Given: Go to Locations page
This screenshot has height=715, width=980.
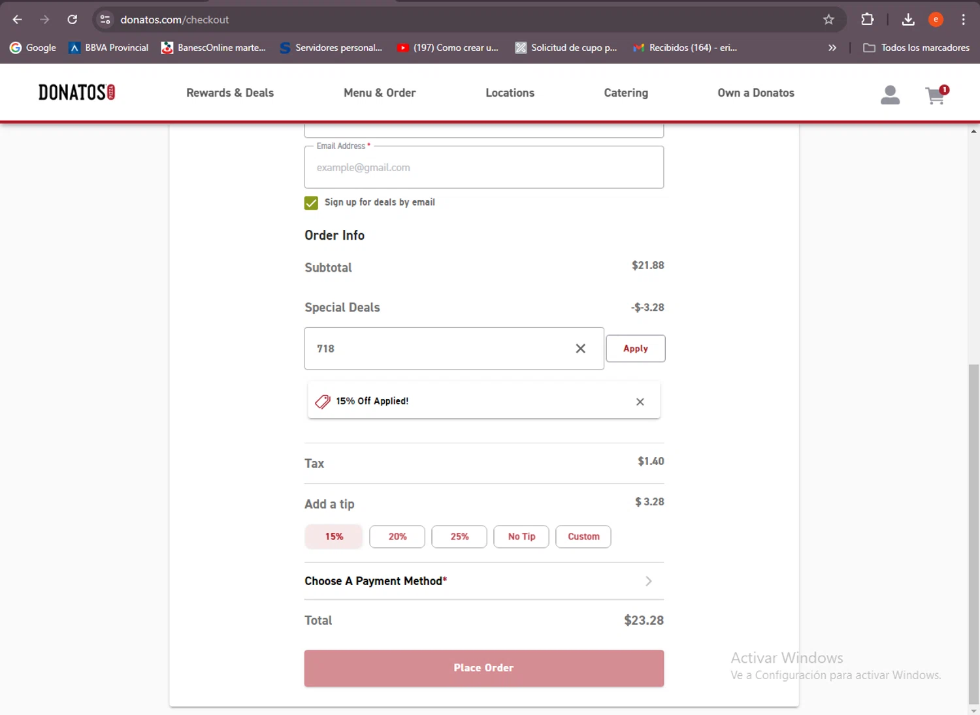Looking at the screenshot, I should click(510, 93).
